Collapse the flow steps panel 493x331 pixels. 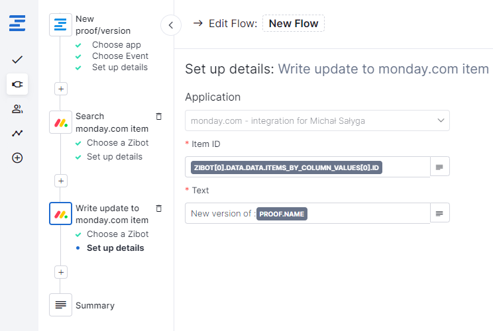[171, 25]
